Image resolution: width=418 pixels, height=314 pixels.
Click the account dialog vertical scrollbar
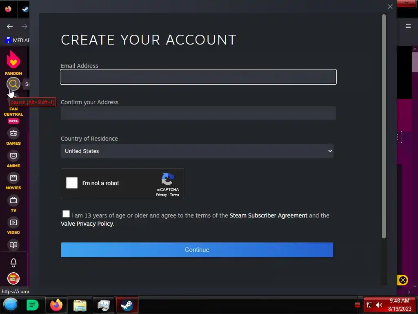click(x=384, y=126)
